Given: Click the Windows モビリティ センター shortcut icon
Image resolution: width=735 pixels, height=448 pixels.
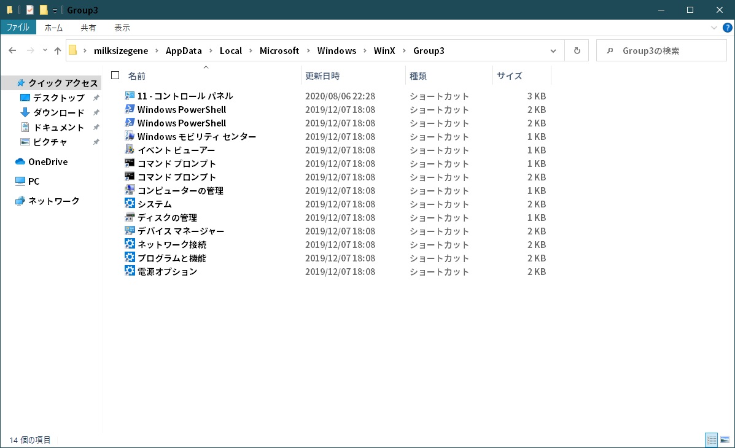Looking at the screenshot, I should [130, 136].
